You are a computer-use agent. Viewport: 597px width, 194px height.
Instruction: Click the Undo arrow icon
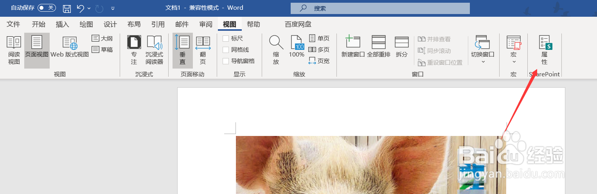[x=80, y=8]
